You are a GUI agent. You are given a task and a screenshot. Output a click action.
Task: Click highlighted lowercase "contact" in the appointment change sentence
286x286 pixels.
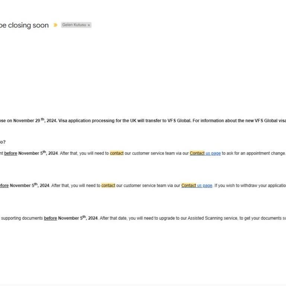click(117, 153)
